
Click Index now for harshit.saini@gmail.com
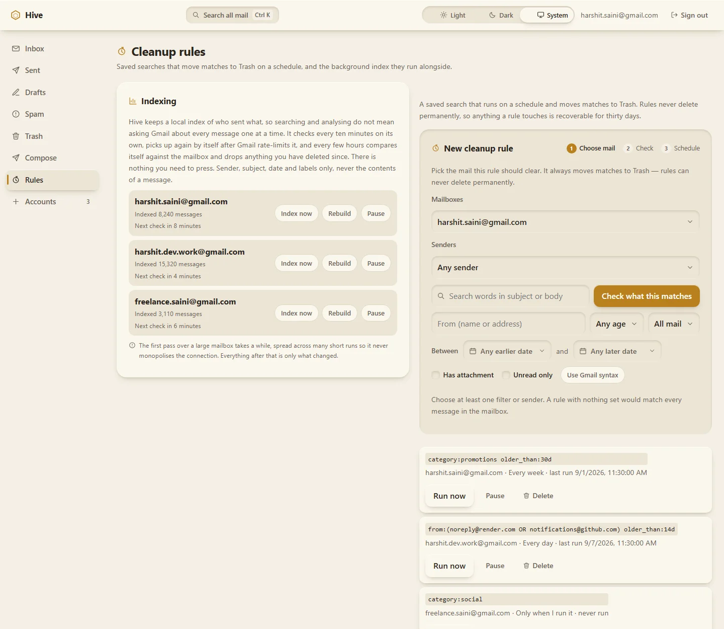(297, 213)
